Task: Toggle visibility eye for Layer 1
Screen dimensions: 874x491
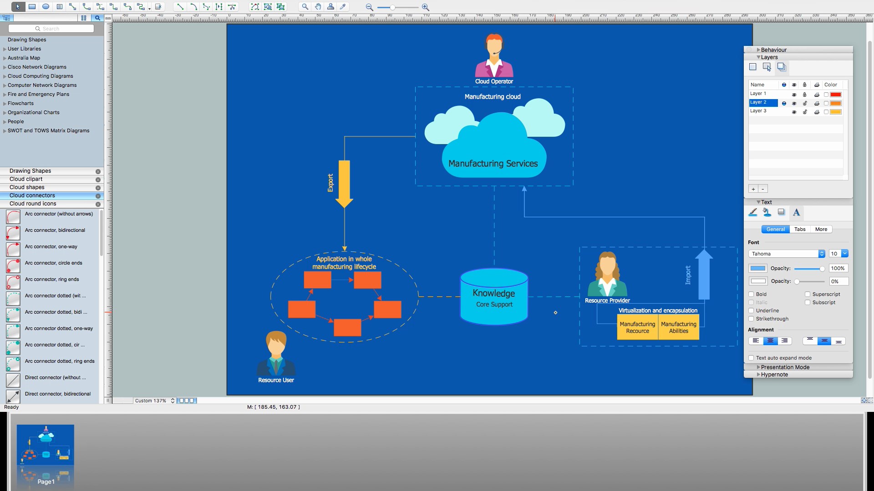Action: 794,95
